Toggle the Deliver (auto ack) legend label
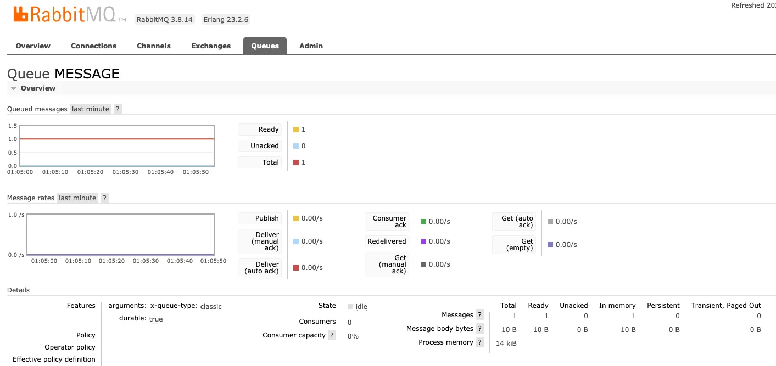The height and width of the screenshot is (366, 776). (260, 268)
